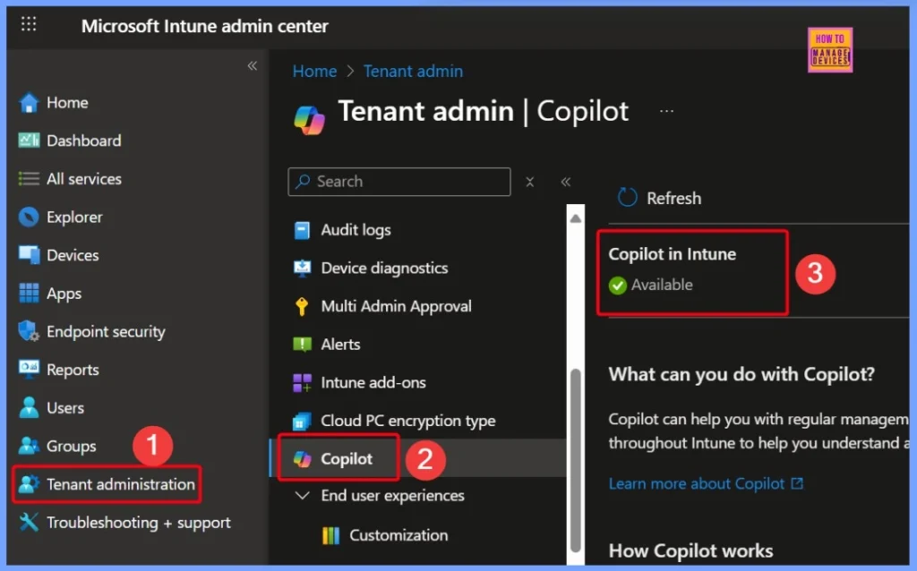This screenshot has width=917, height=571.
Task: Click the Groups people icon
Action: click(x=28, y=446)
